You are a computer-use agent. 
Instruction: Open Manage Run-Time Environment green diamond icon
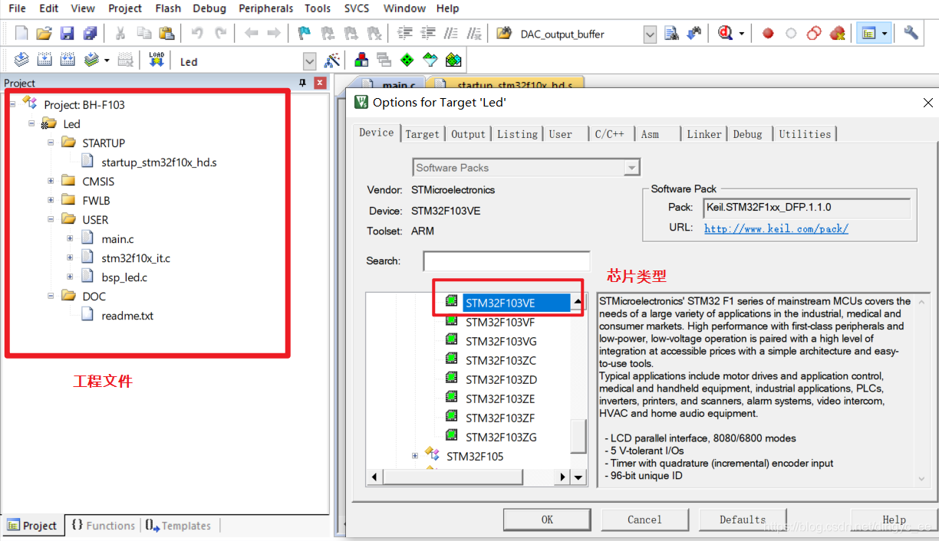tap(407, 60)
